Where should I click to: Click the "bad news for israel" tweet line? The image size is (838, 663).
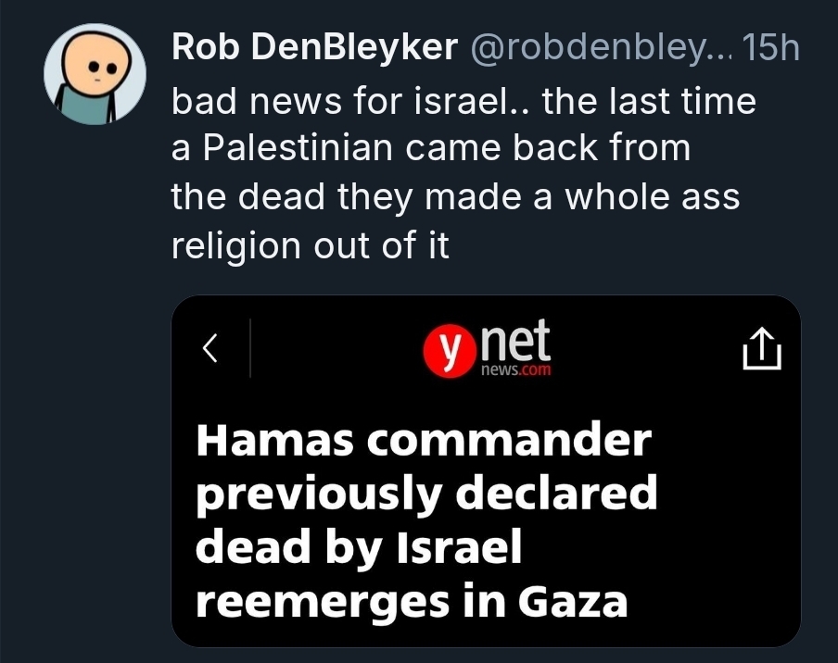463,100
